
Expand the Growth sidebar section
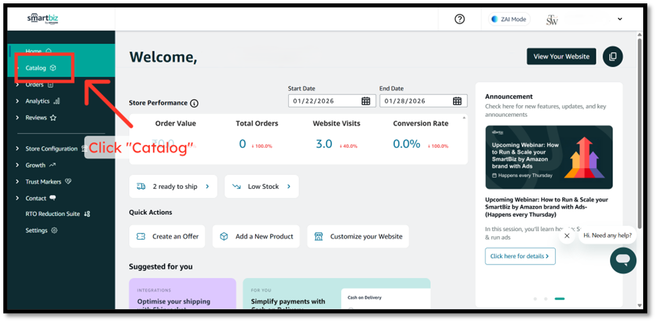(x=36, y=165)
